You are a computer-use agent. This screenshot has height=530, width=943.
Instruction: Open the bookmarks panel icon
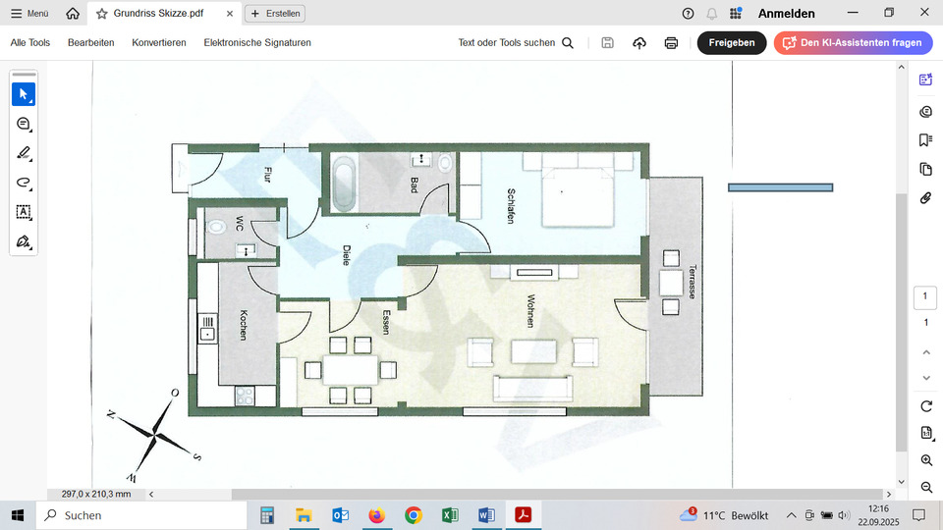(x=925, y=140)
